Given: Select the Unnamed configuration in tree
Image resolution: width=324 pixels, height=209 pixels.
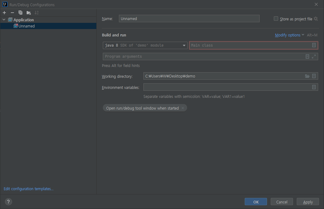Looking at the screenshot, I should click(x=26, y=26).
